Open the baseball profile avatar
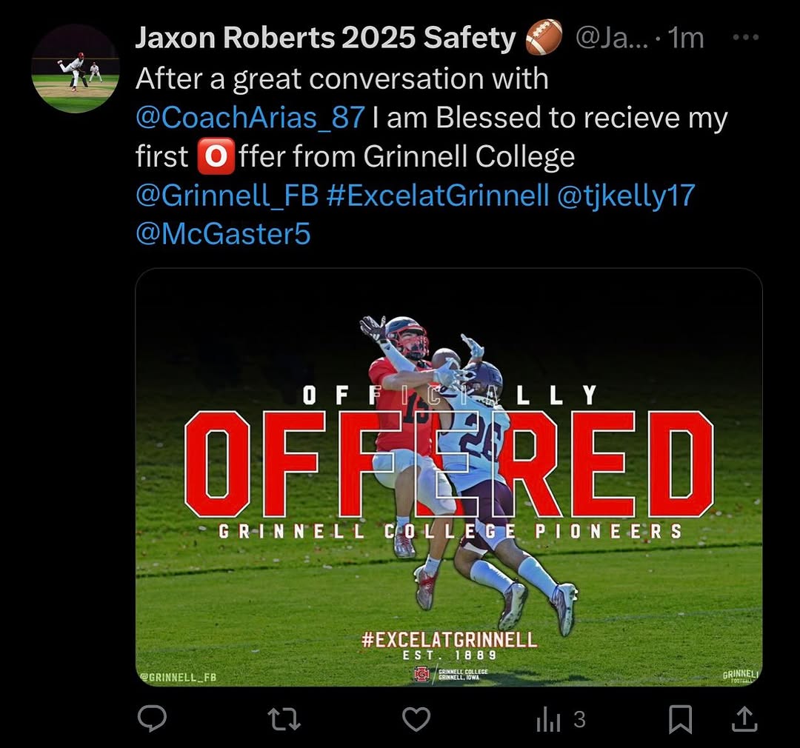Image resolution: width=800 pixels, height=748 pixels. (76, 68)
